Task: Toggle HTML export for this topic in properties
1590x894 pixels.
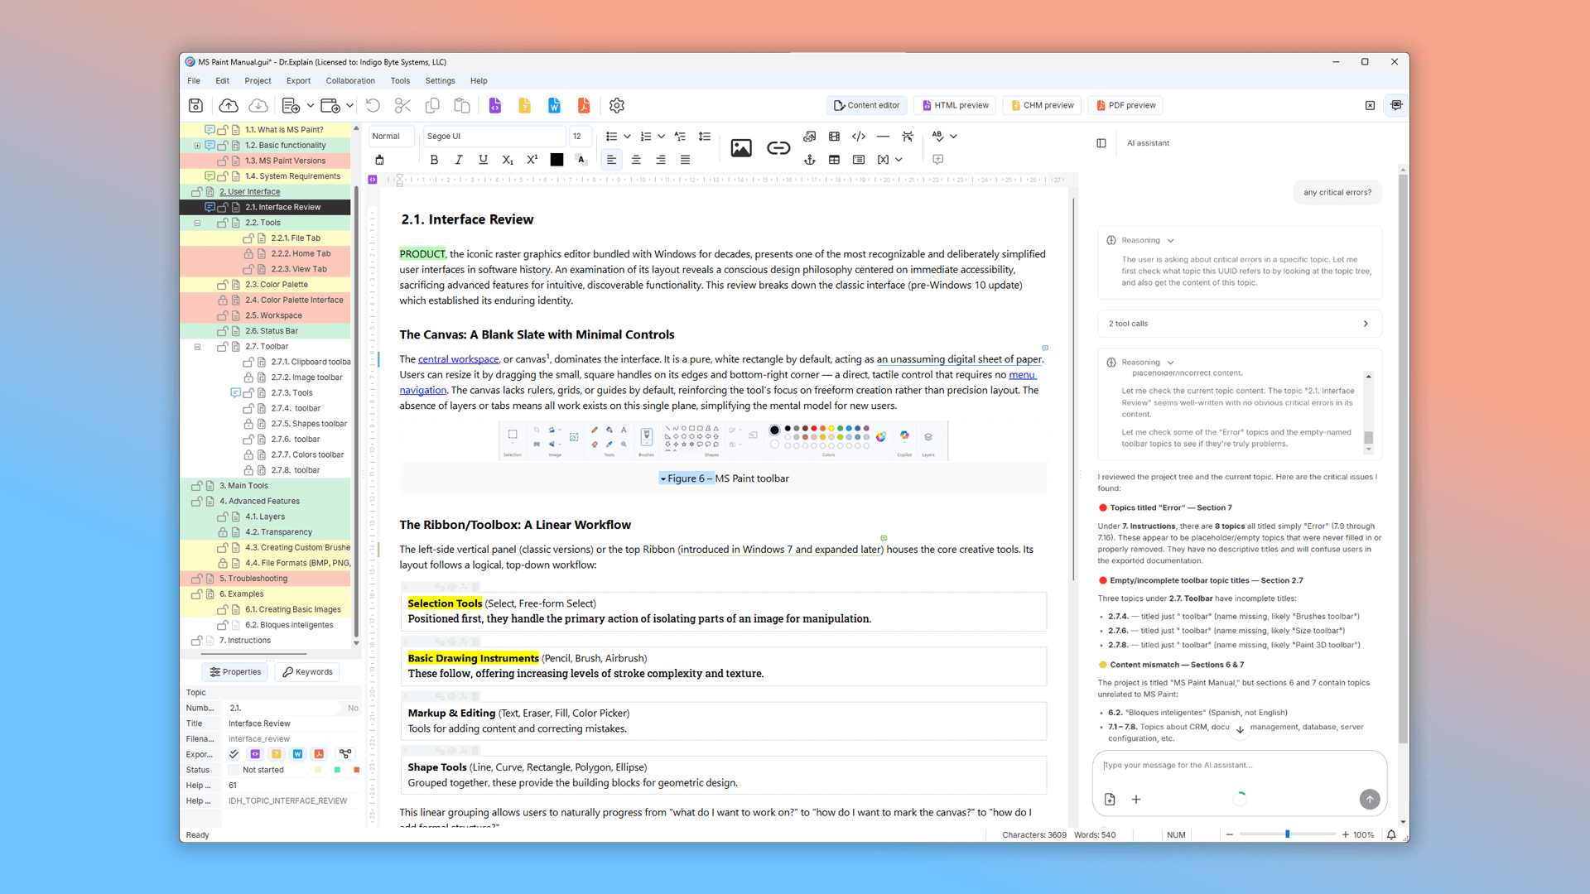Action: [x=255, y=754]
